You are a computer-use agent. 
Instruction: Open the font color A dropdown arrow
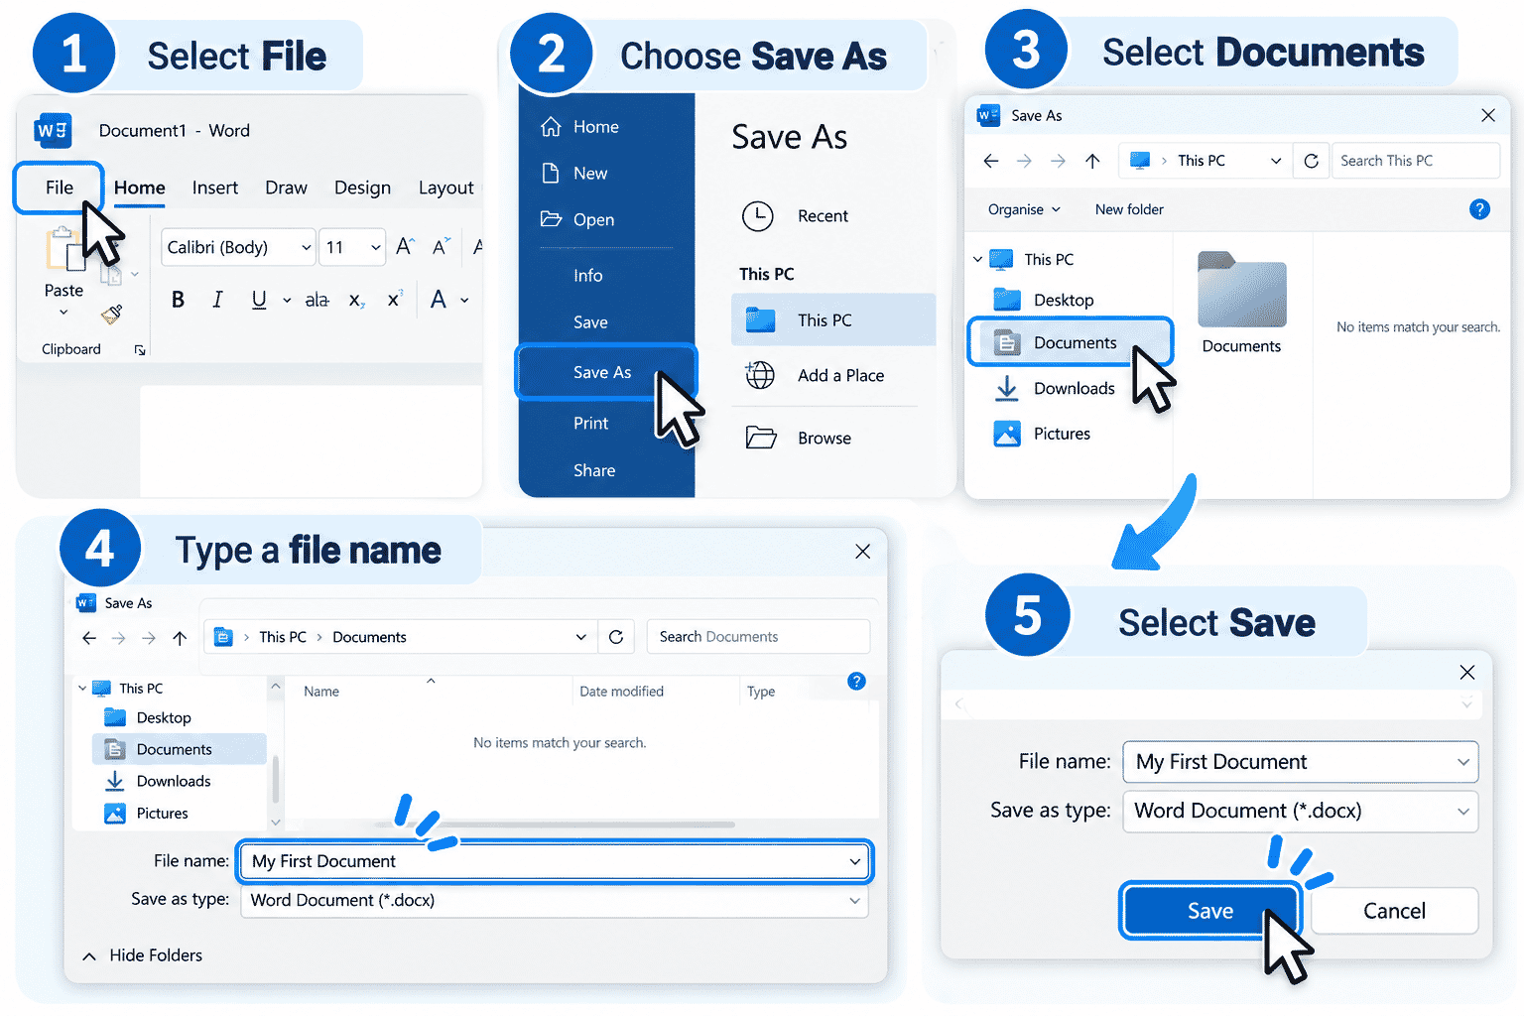pos(464,300)
